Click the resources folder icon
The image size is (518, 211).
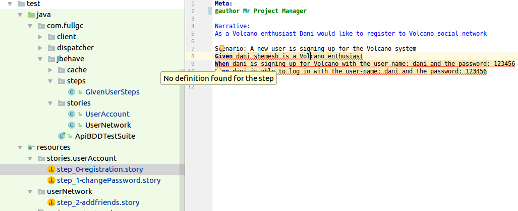click(31, 147)
